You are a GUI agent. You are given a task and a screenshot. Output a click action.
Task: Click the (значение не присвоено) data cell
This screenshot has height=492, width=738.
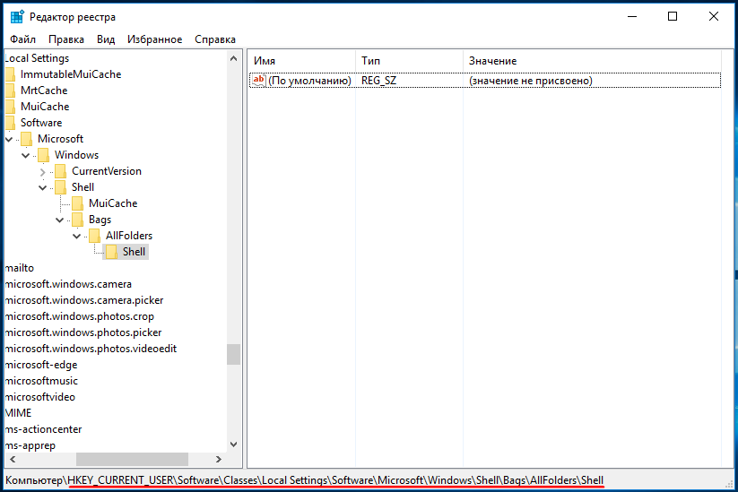(x=531, y=81)
